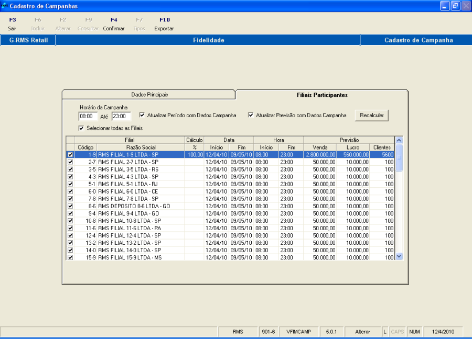Uncheck the RMS FILIAL 5-1 row checkbox
Viewport: 472px width, 339px height.
click(70, 184)
